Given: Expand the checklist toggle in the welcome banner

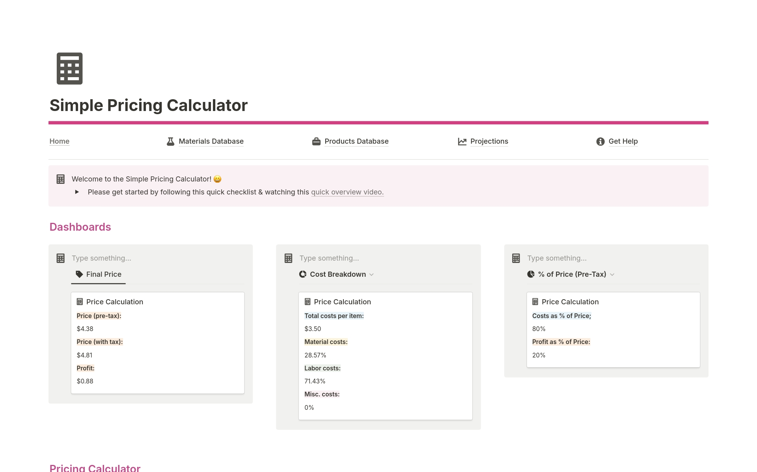Looking at the screenshot, I should point(77,192).
